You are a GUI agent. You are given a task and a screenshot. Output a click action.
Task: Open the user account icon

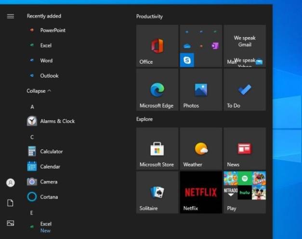(11, 183)
